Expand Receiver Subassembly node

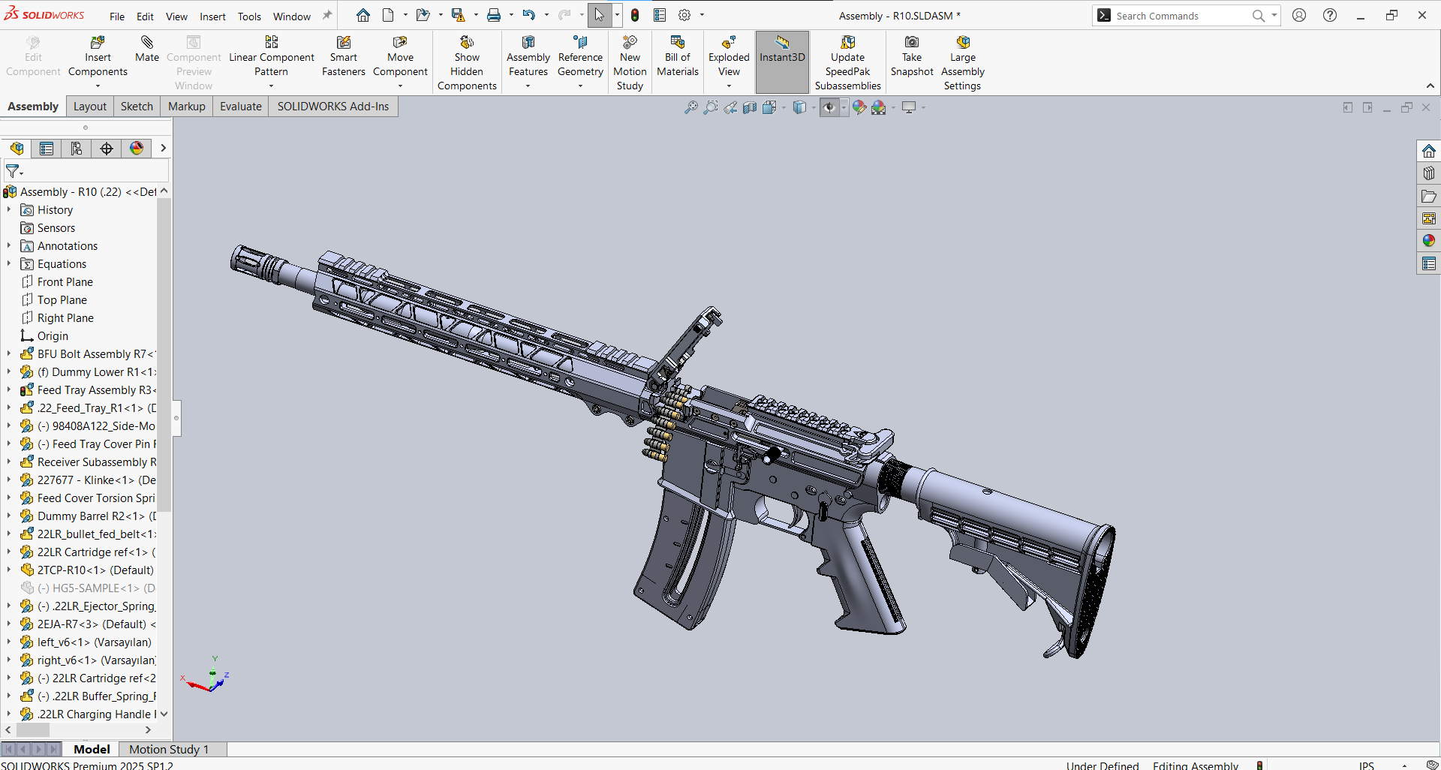(x=9, y=462)
